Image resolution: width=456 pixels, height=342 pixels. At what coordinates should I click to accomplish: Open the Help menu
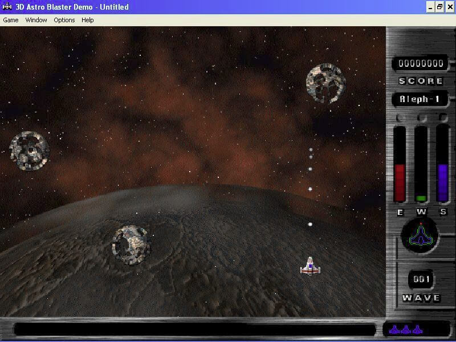click(x=88, y=20)
